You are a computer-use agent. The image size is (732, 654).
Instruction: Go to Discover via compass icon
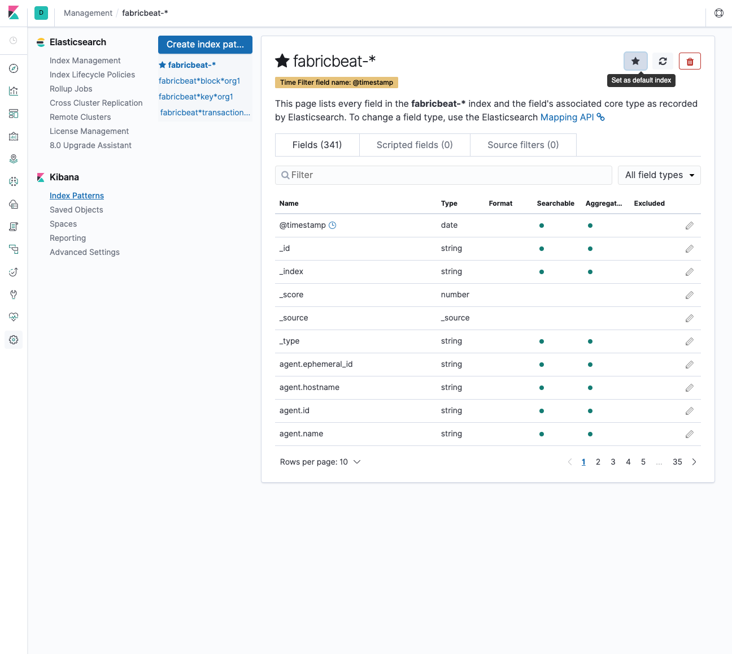coord(14,68)
